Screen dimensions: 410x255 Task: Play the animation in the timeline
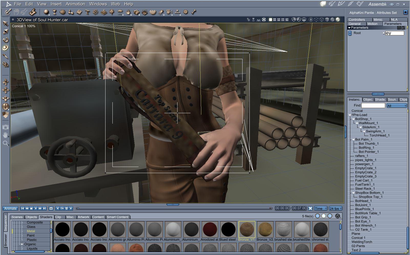click(x=36, y=208)
